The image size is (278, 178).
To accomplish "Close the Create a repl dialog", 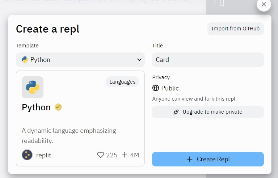I will pos(264,4).
